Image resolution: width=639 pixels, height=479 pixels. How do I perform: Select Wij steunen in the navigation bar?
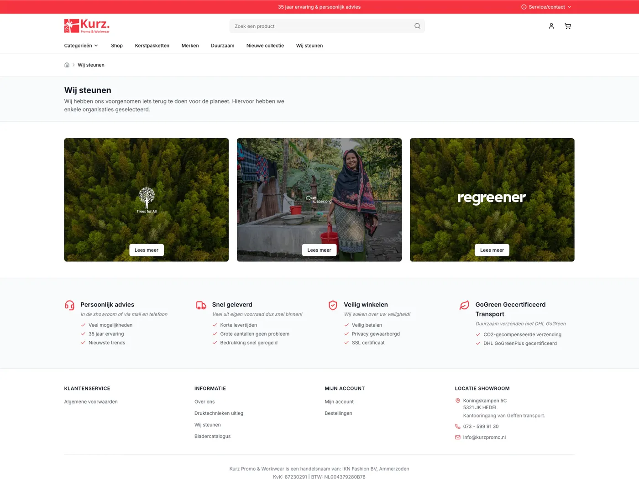pyautogui.click(x=309, y=46)
